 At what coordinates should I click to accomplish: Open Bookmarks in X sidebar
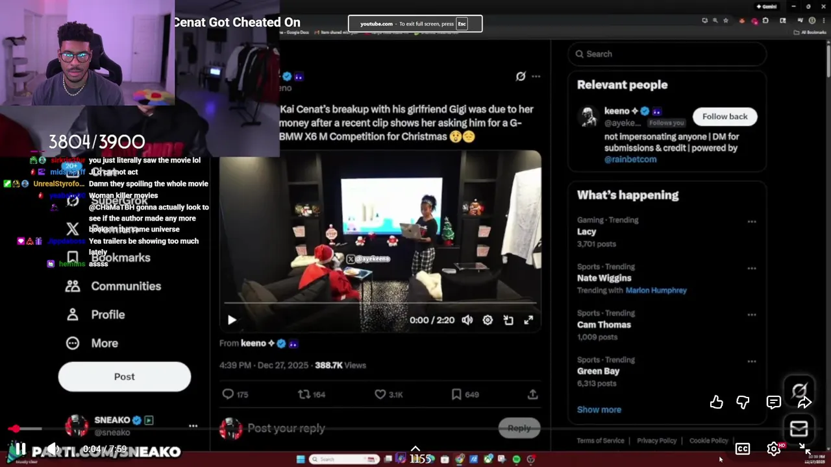(x=108, y=257)
